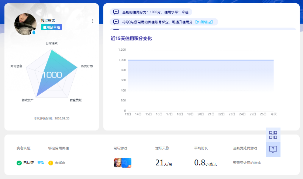This screenshot has height=179, width=303.
Task: Click the 0.8小时/天 average duration value
Action: [x=206, y=163]
